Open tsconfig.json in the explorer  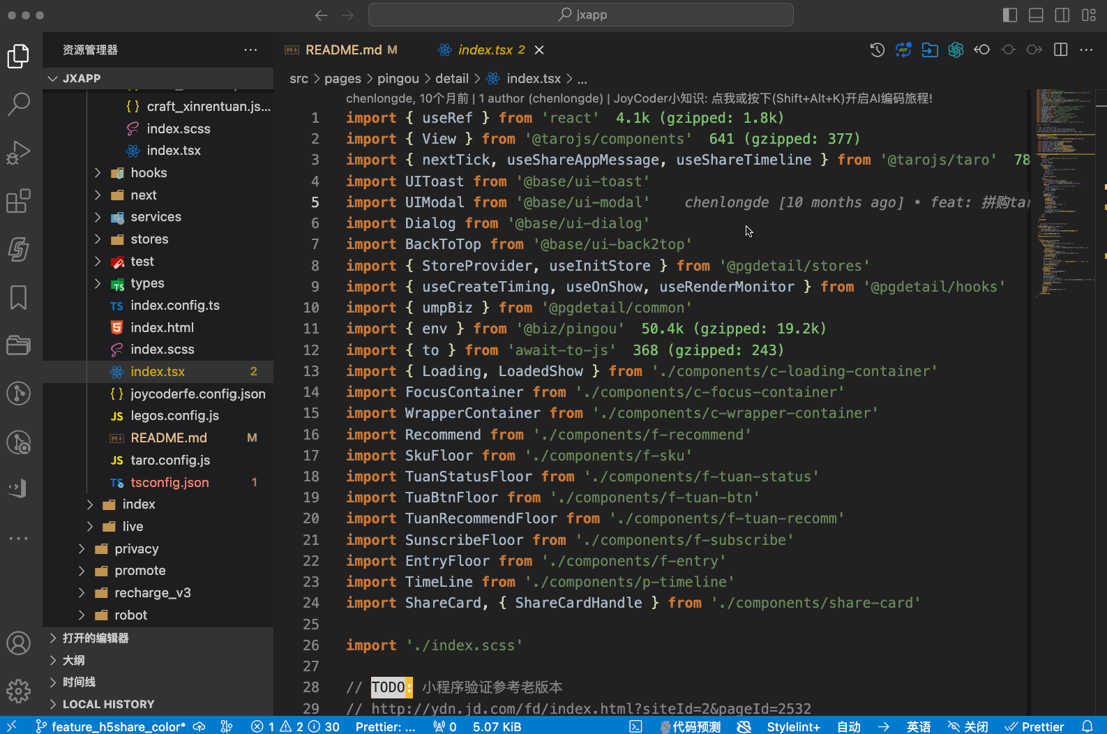click(x=158, y=482)
